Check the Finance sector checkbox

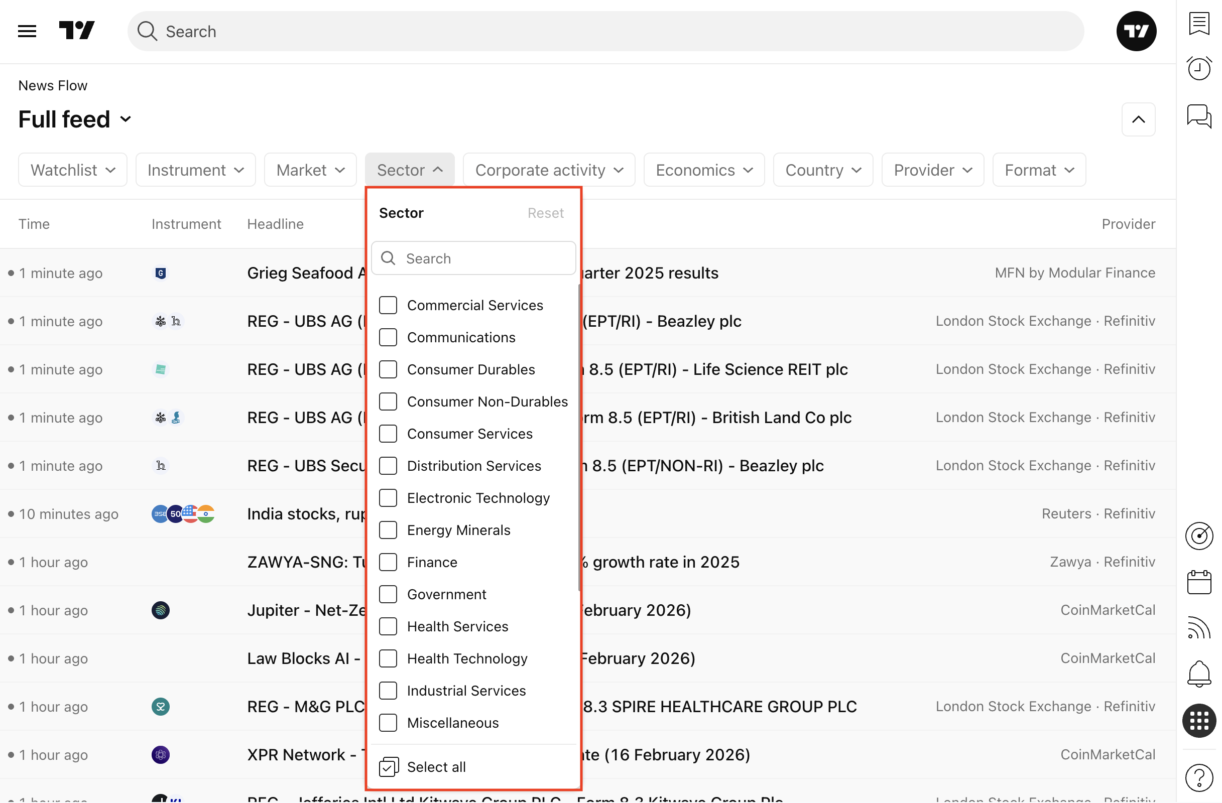[388, 563]
